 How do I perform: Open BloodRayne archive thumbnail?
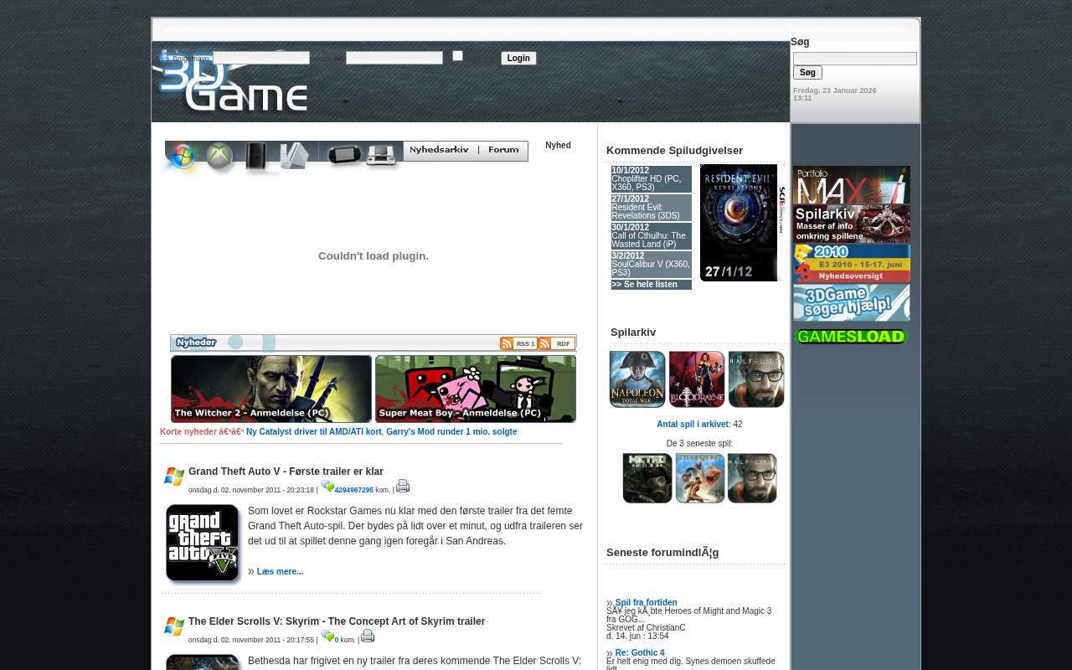[697, 379]
